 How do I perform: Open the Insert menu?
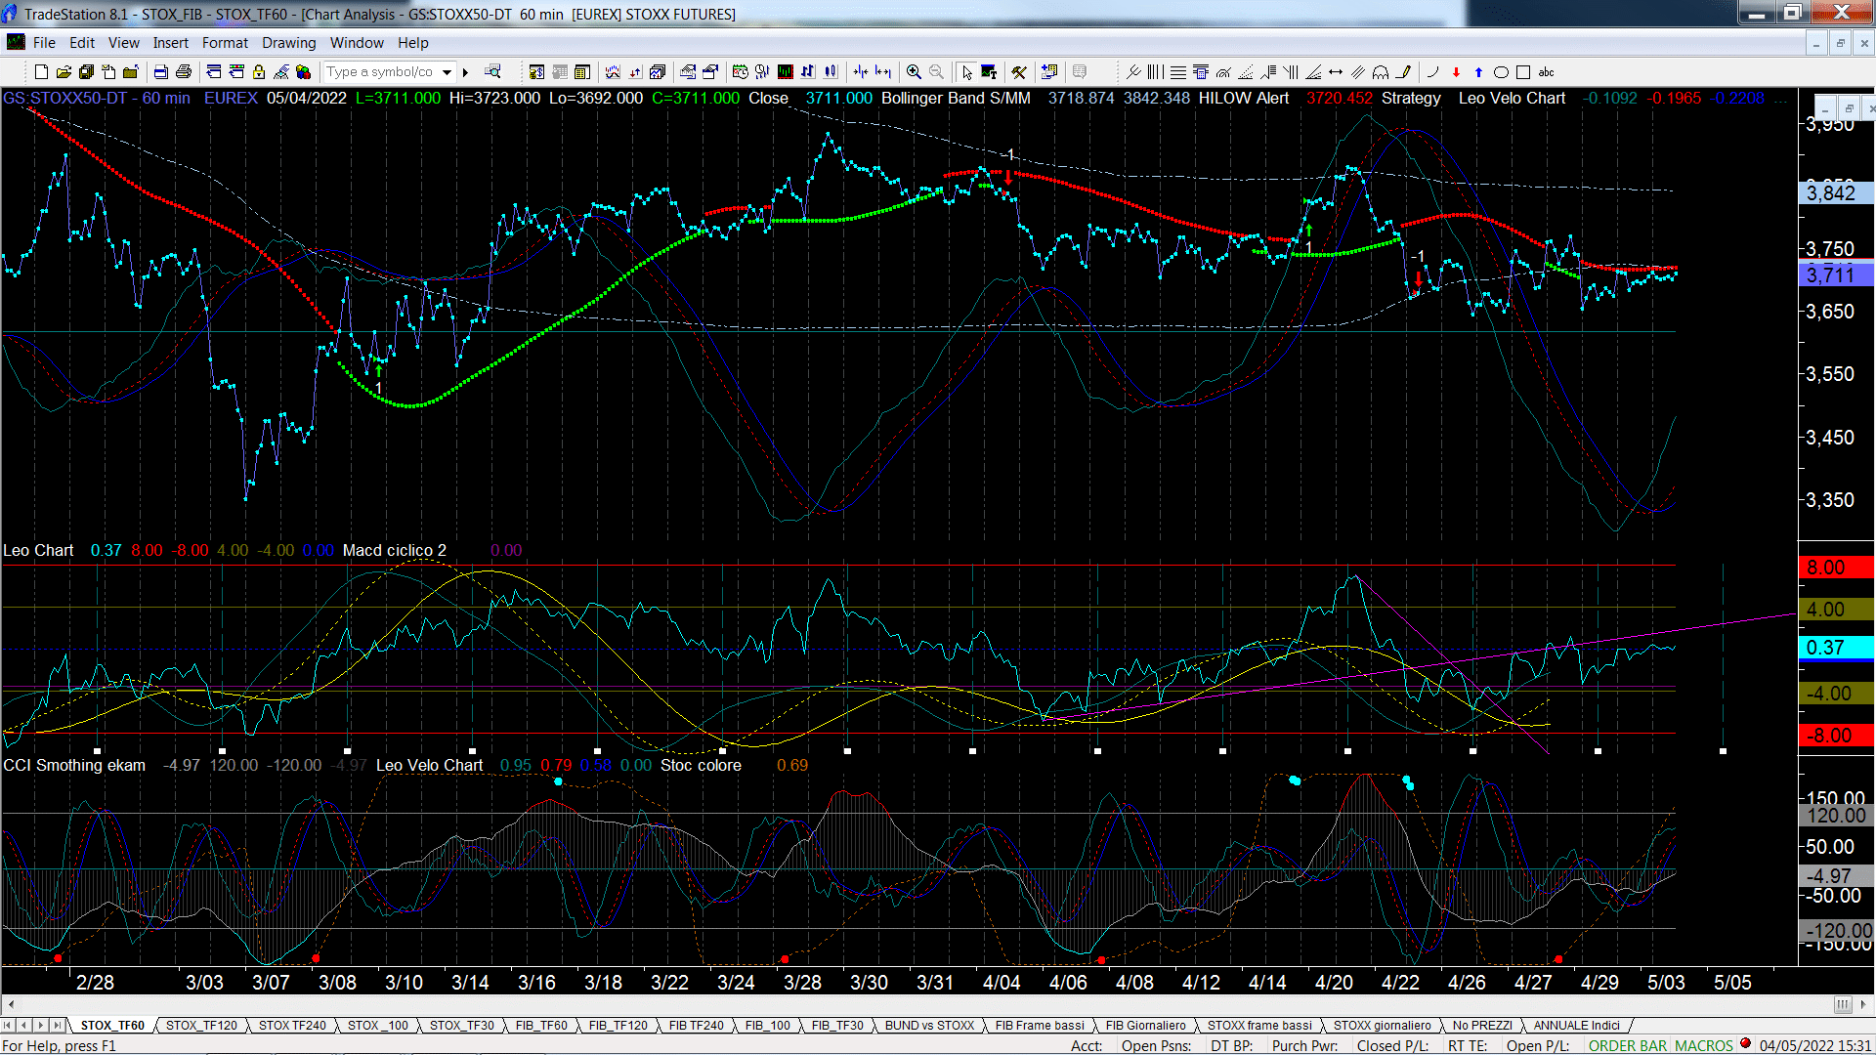171,42
